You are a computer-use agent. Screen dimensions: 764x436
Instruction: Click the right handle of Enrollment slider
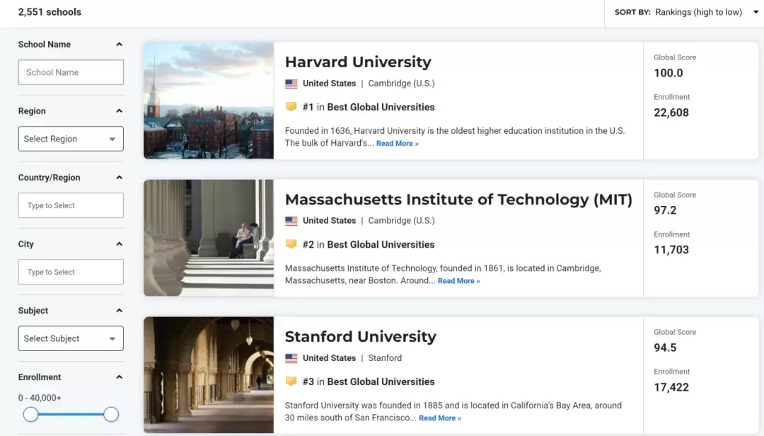111,415
